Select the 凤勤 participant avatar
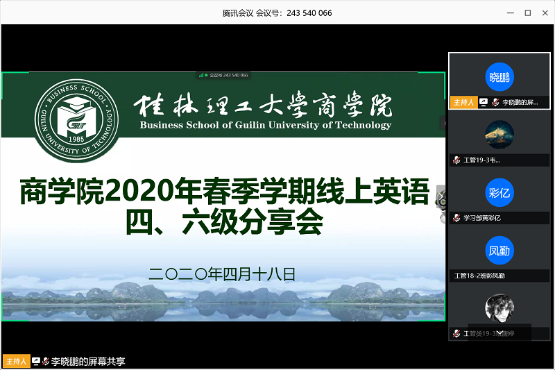Screen dimensions: 555x370 [x=499, y=251]
